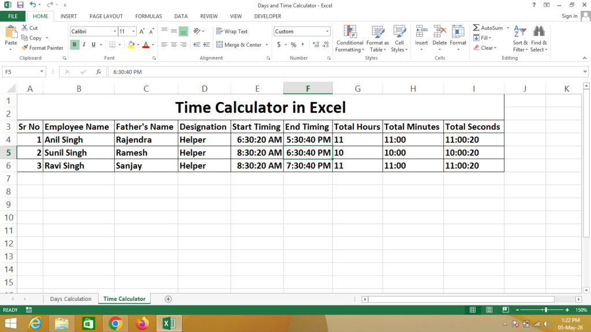Open Format as Table gallery
Image resolution: width=591 pixels, height=332 pixels.
click(x=377, y=39)
